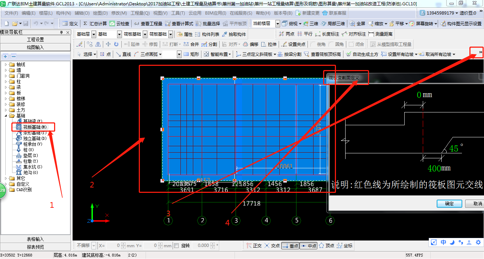Viewport: 484px width, 259px height.
Task: Open the 当前楼层 dropdown
Action: [x=278, y=23]
